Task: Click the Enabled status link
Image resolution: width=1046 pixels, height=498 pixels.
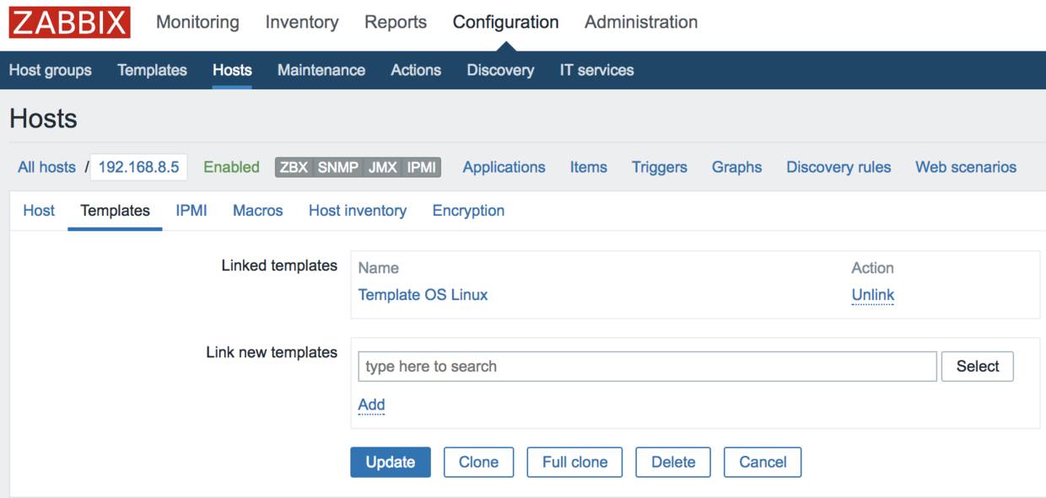Action: (231, 167)
